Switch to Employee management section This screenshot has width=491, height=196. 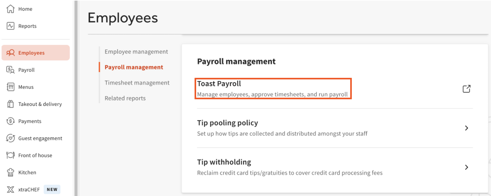point(136,52)
